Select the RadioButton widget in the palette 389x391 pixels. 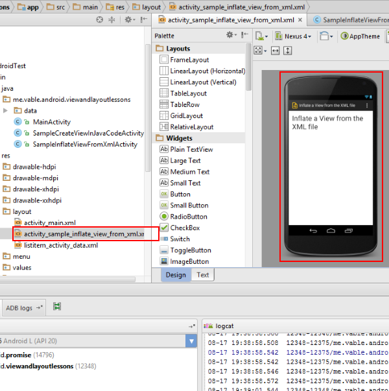pos(183,217)
